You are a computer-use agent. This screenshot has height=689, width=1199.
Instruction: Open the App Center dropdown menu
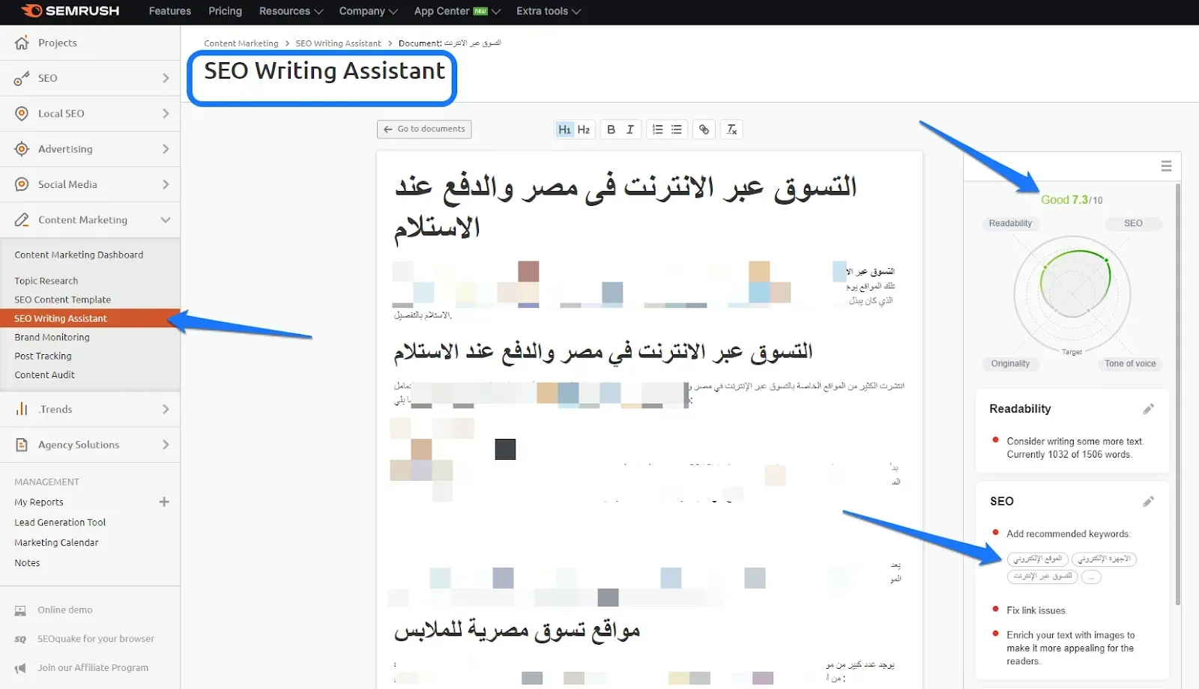(x=457, y=11)
